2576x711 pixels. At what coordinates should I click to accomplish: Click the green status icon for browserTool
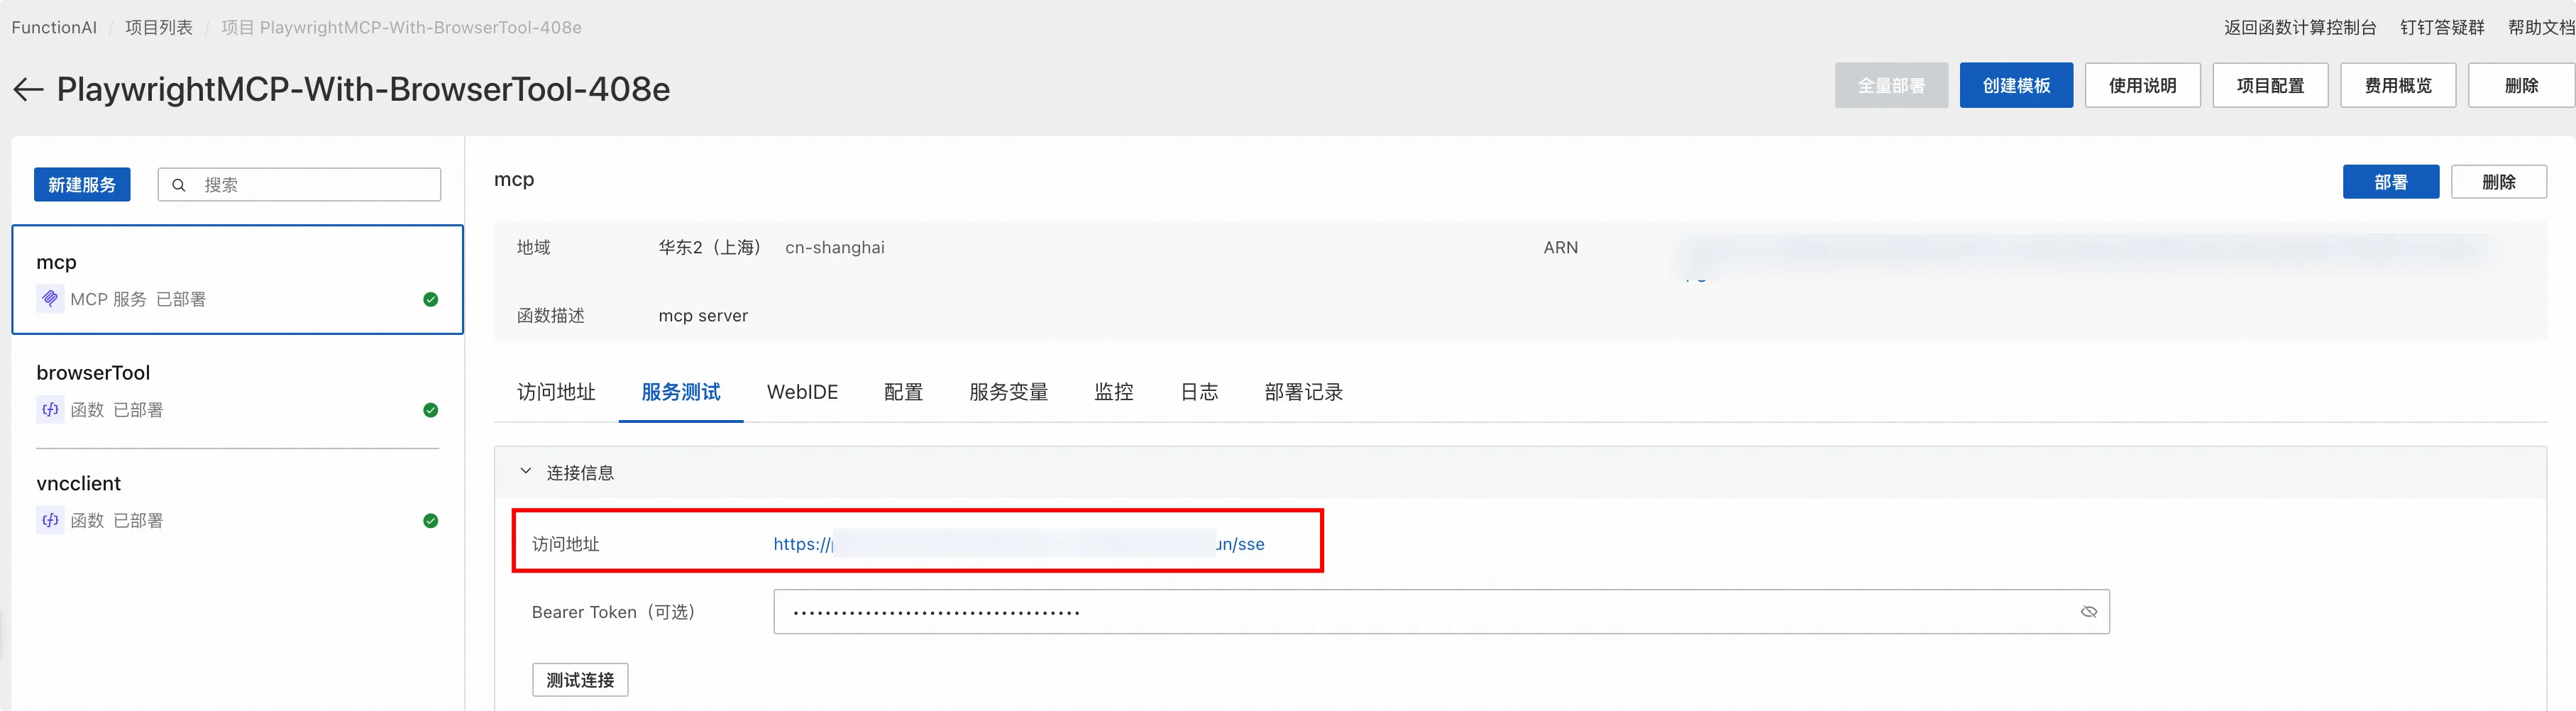[x=430, y=410]
